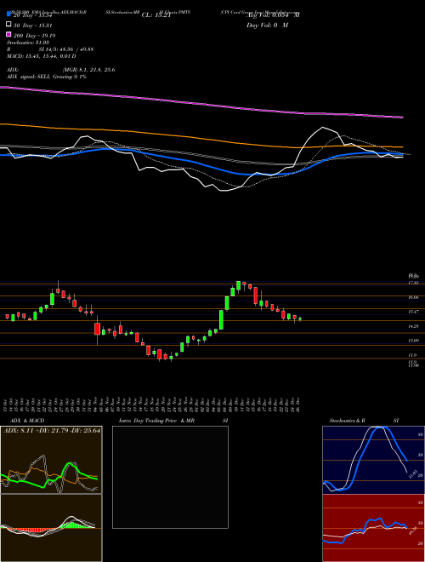This screenshot has width=425, height=562.
Task: Click the blue Stochastics chart panel
Action: pyautogui.click(x=373, y=460)
